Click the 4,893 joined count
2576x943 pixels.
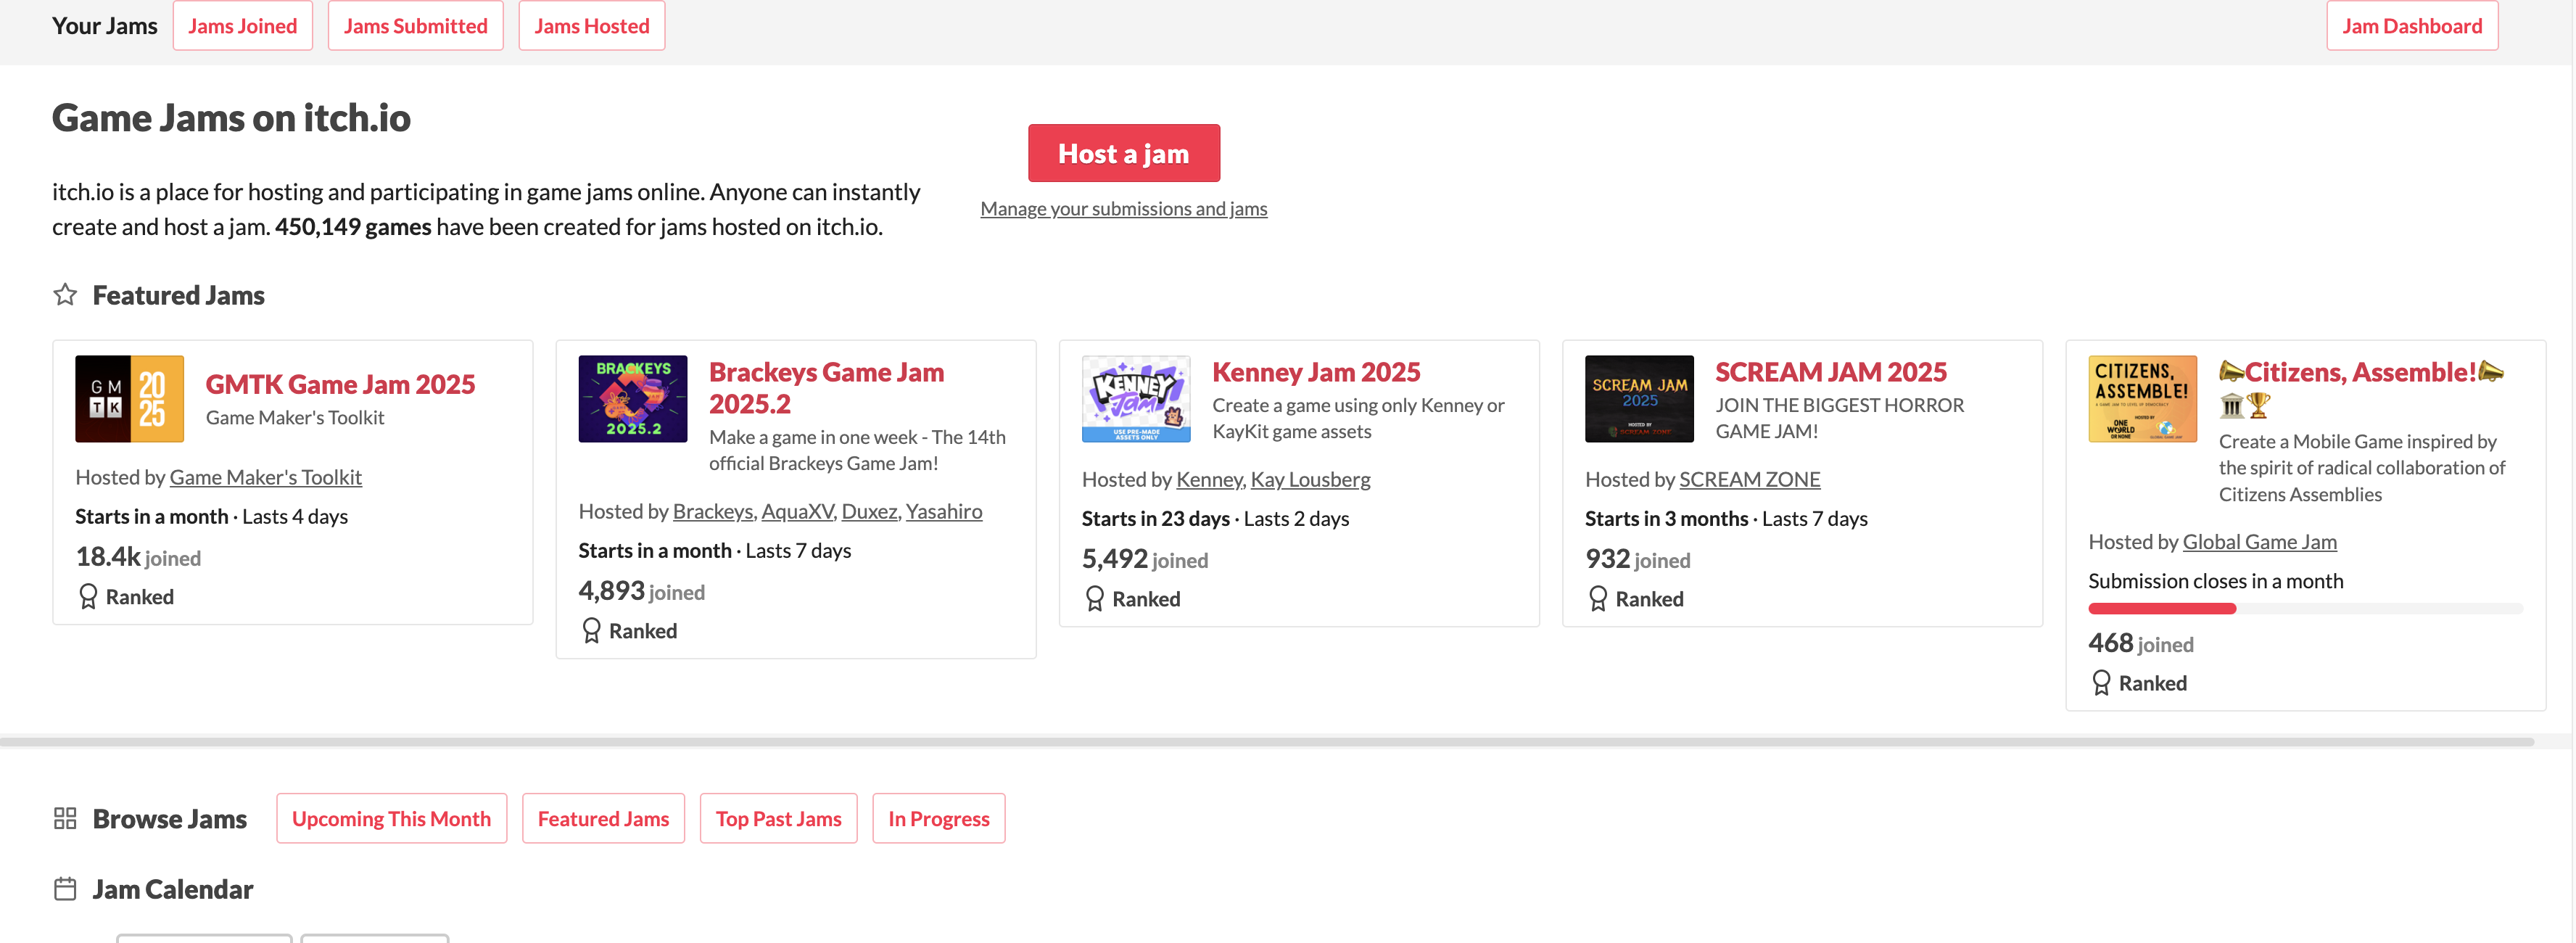pyautogui.click(x=641, y=591)
